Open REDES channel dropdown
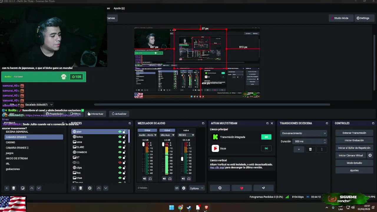This screenshot has width=377, height=212. click(x=186, y=135)
